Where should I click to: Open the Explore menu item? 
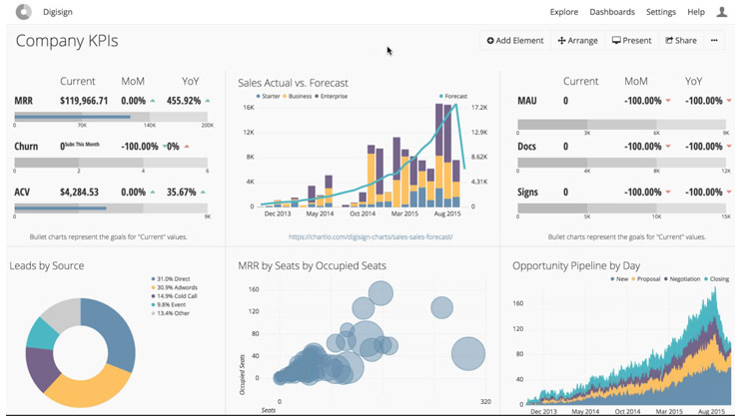[x=564, y=12]
